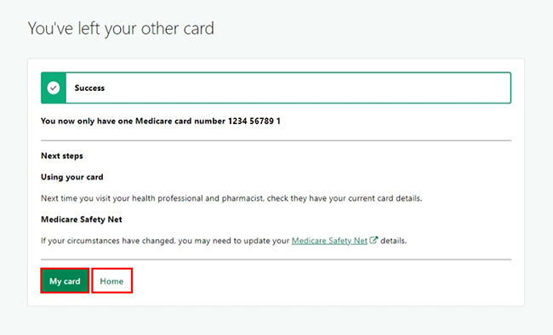Click the white checkmark circle icon
The image size is (553, 335).
(x=54, y=88)
